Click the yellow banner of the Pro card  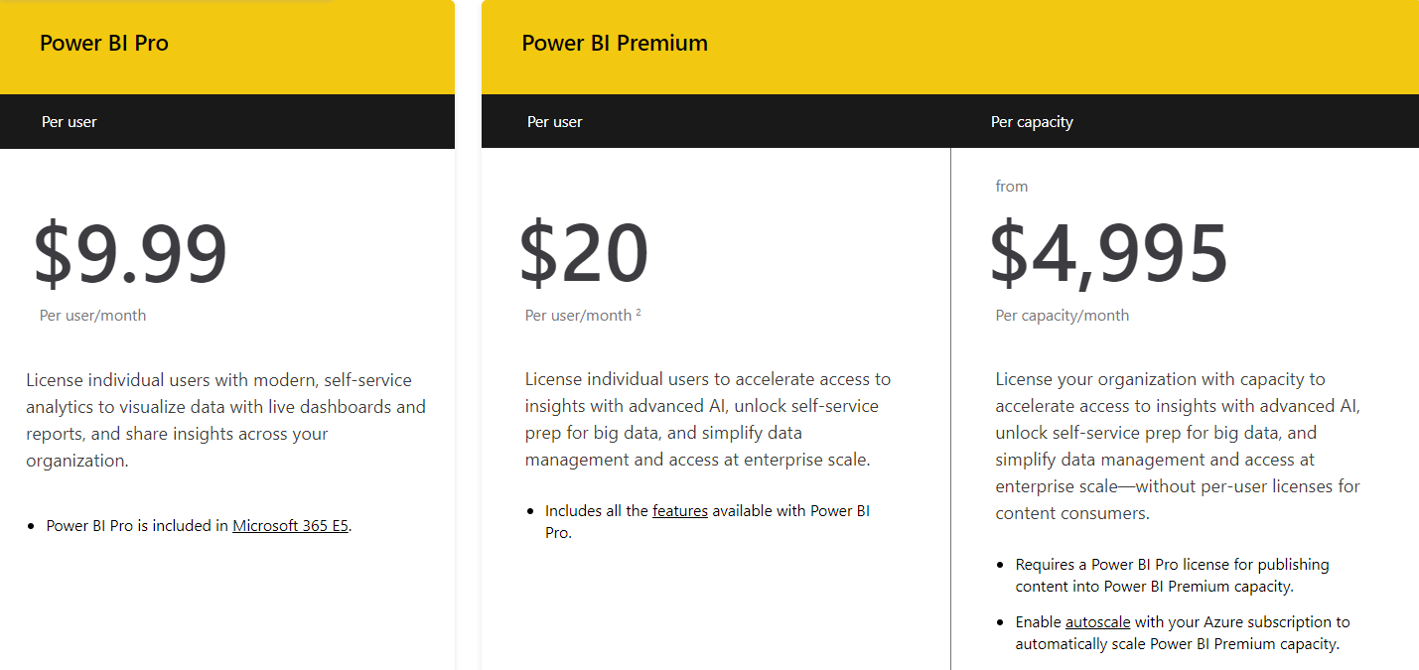226,47
